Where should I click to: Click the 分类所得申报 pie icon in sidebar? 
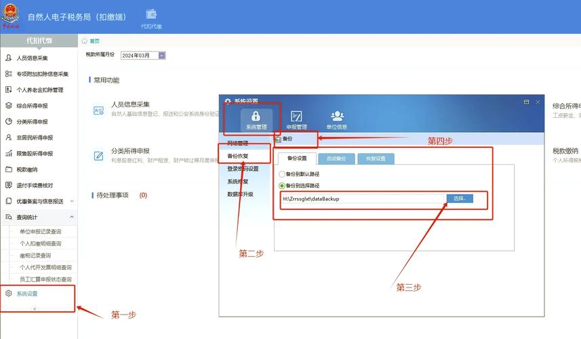click(9, 121)
